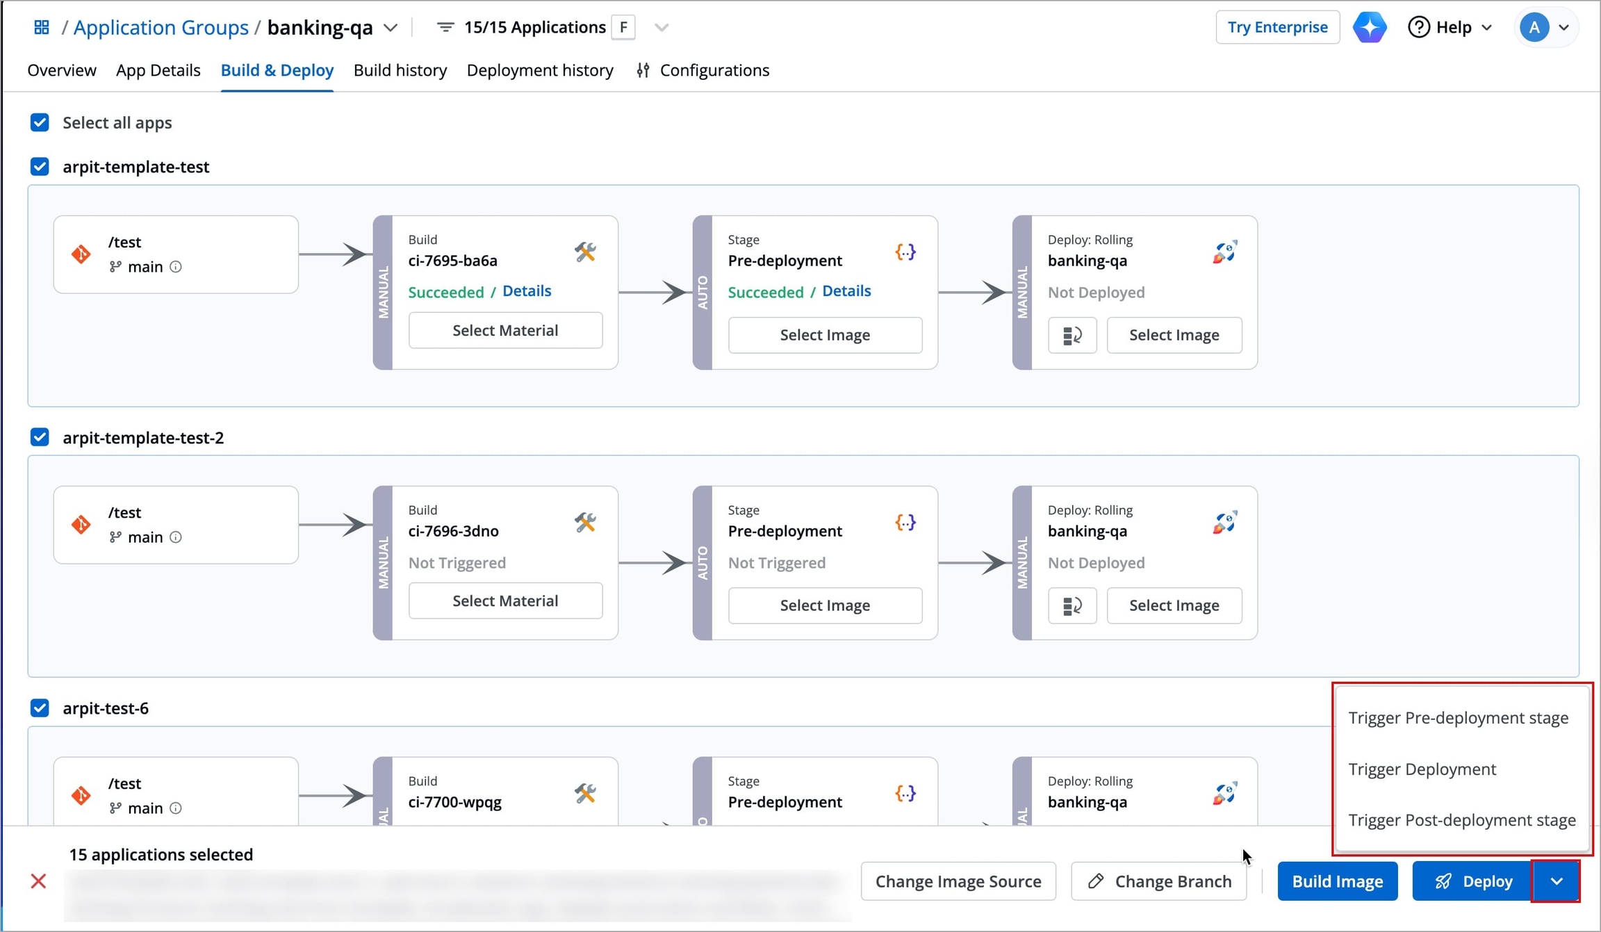1601x932 pixels.
Task: Toggle the Deploy button dropdown arrow
Action: coord(1556,881)
